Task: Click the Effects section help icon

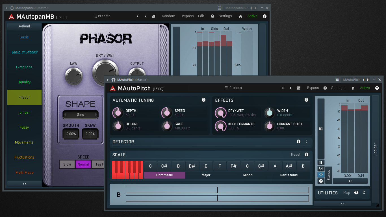Action: 306,100
